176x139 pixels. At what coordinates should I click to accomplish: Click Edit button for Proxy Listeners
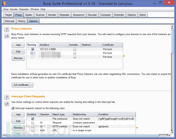[18, 51]
